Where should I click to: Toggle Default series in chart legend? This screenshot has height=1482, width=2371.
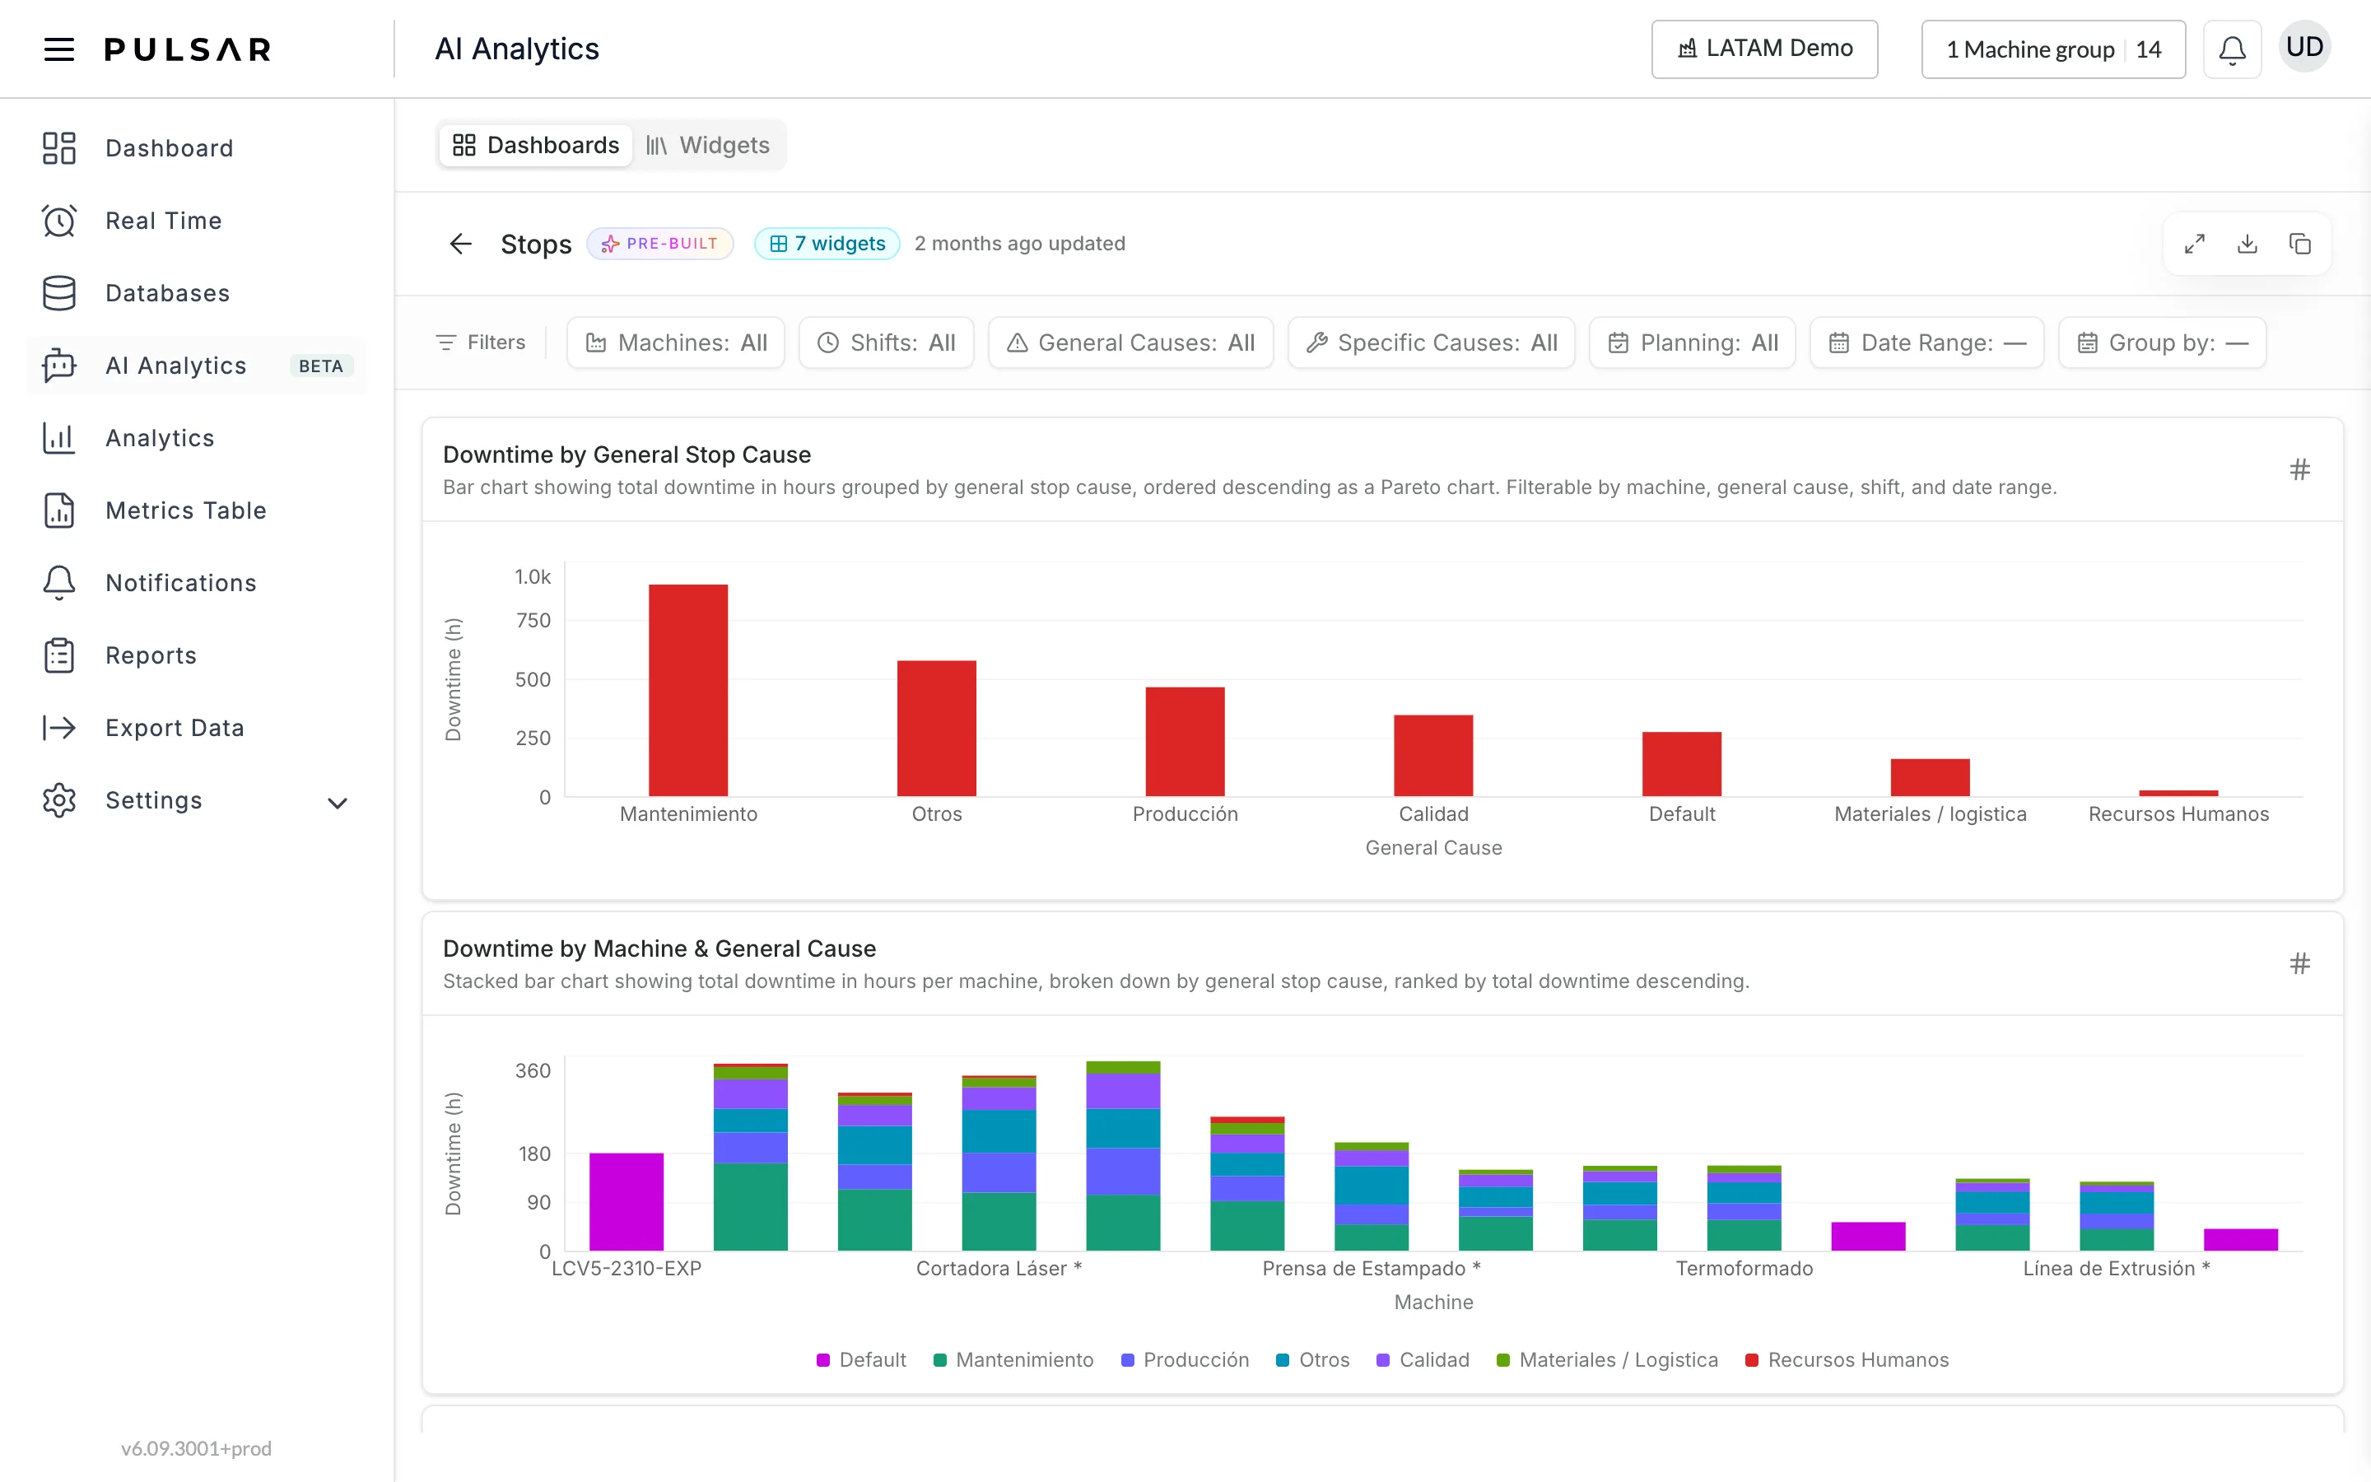(861, 1359)
